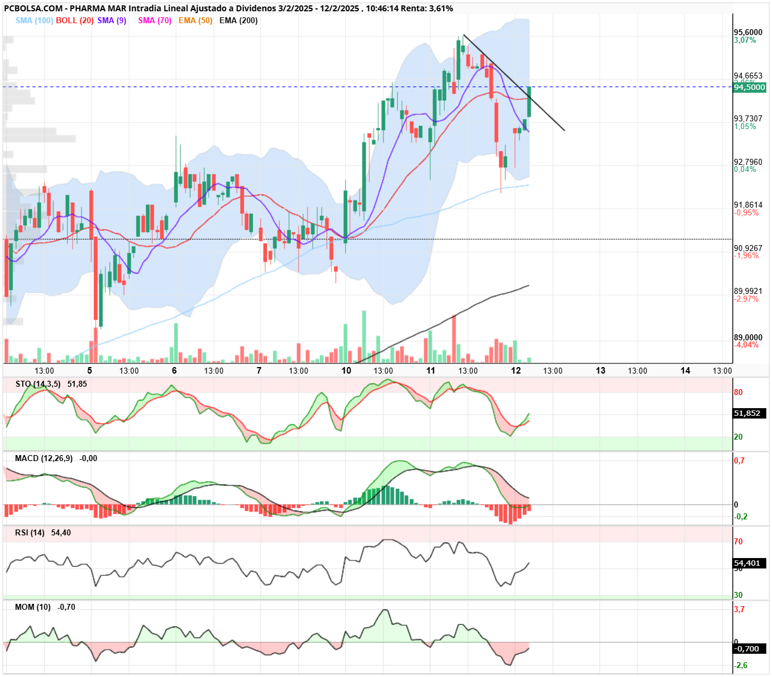The image size is (772, 677).
Task: Select the 51,852 stochastic value tag
Action: coord(749,413)
